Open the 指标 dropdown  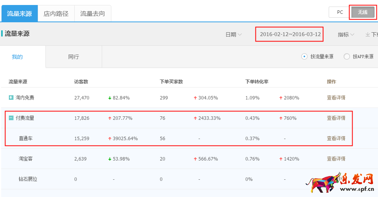click(346, 35)
